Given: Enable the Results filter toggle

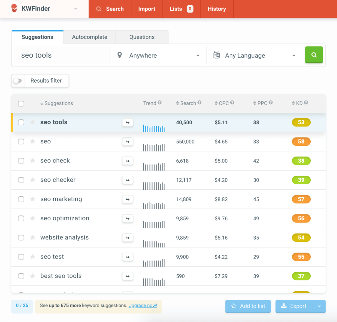Looking at the screenshot, I should coord(17,81).
